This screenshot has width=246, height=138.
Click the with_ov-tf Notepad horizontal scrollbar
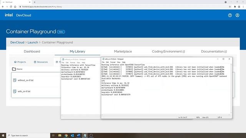pos(166,115)
